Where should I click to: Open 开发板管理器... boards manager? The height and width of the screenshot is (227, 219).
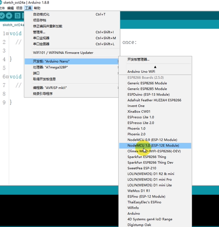click(x=155, y=59)
